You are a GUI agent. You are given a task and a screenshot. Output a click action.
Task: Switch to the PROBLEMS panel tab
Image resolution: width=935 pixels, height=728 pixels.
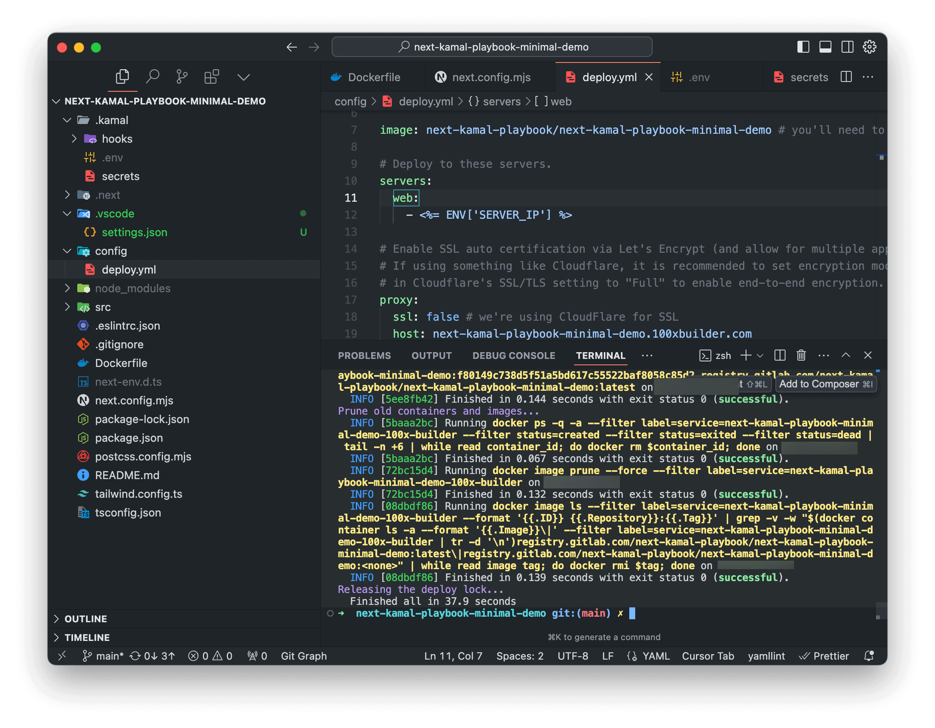(364, 356)
